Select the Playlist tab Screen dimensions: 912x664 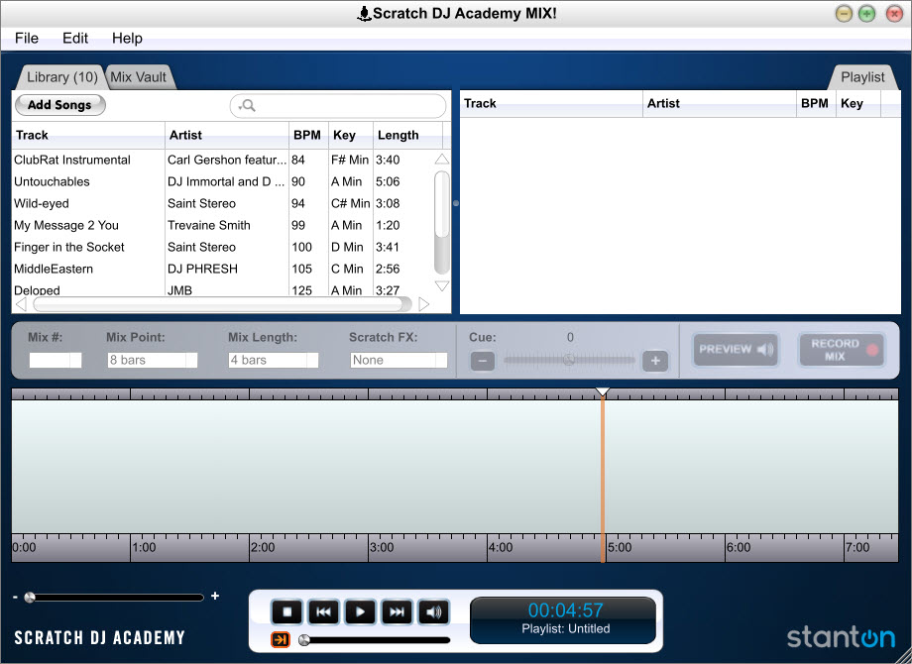(x=862, y=77)
